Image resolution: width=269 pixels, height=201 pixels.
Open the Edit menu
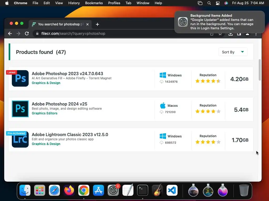47,3
